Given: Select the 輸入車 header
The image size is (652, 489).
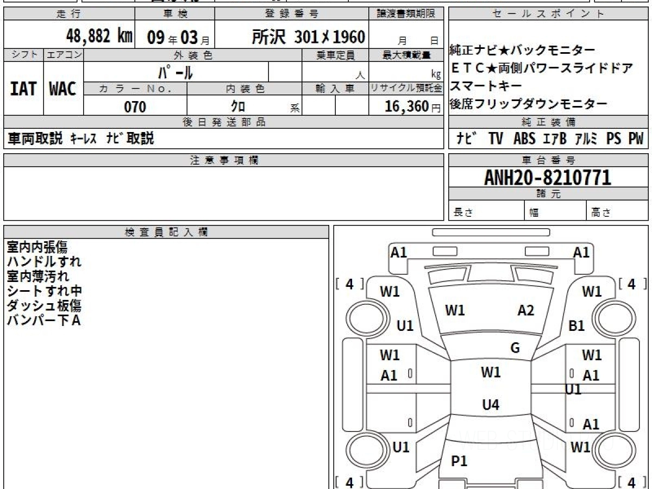Looking at the screenshot, I should point(335,89).
